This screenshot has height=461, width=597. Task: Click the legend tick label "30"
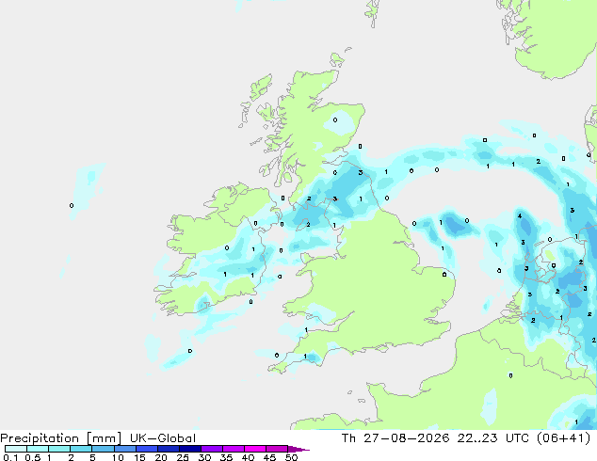point(204,457)
